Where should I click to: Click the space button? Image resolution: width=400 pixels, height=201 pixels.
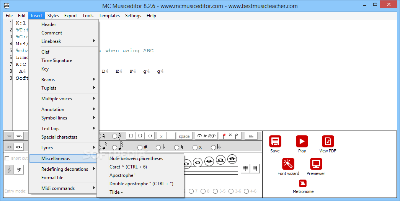tap(184, 136)
